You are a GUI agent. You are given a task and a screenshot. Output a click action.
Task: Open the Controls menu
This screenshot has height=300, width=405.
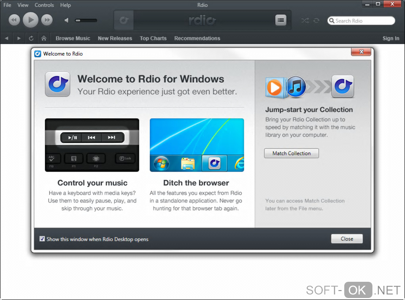[x=44, y=5]
